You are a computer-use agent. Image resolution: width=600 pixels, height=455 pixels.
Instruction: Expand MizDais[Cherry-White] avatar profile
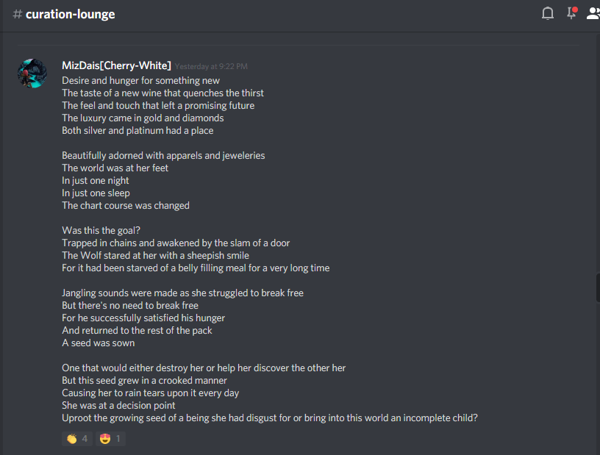32,73
